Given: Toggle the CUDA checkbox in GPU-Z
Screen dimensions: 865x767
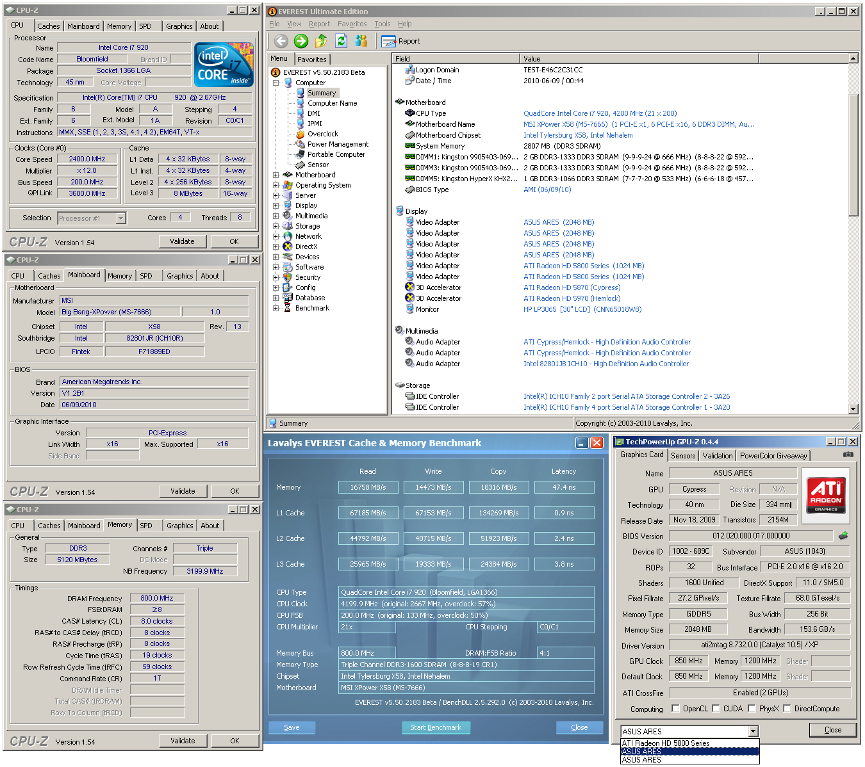Looking at the screenshot, I should [x=716, y=708].
